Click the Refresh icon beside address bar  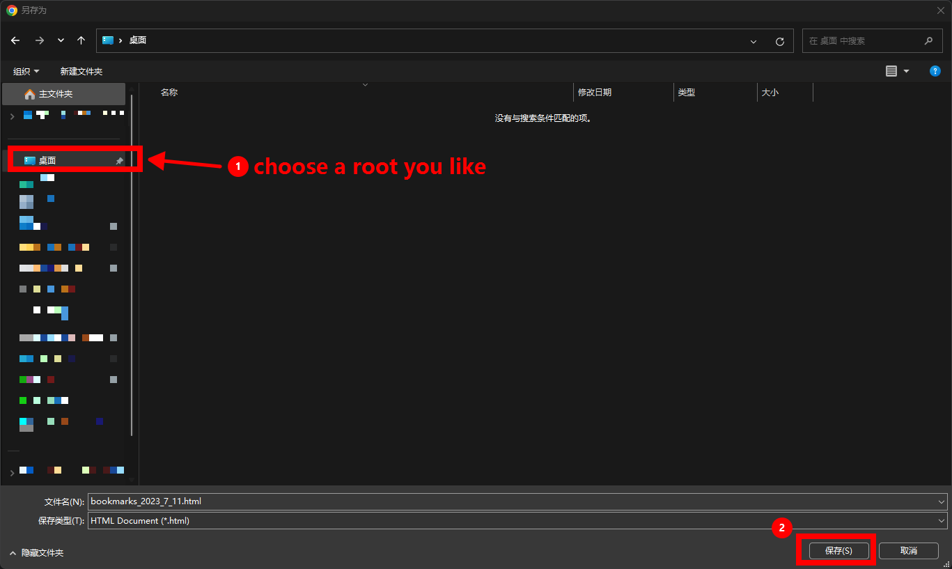[x=780, y=41]
